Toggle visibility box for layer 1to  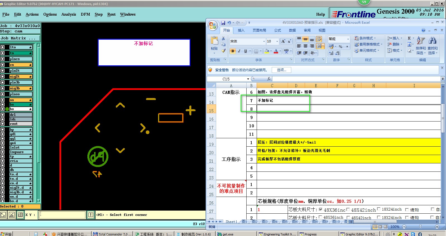[3, 47]
